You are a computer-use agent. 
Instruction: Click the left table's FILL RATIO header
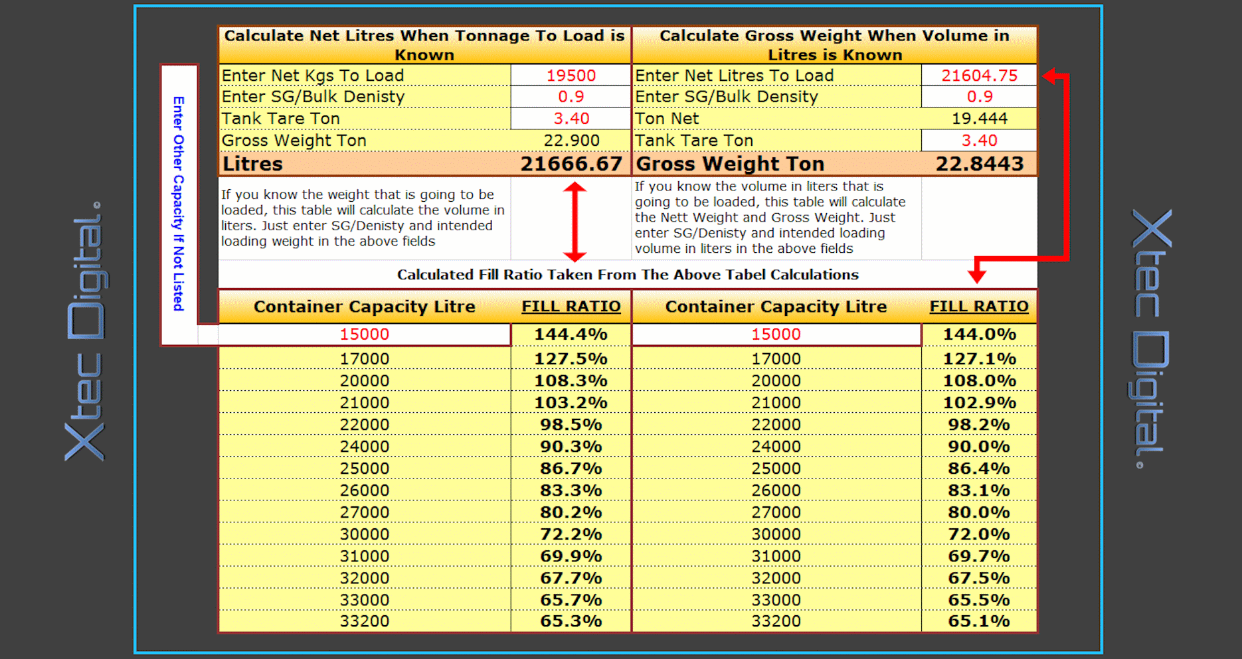click(x=571, y=307)
